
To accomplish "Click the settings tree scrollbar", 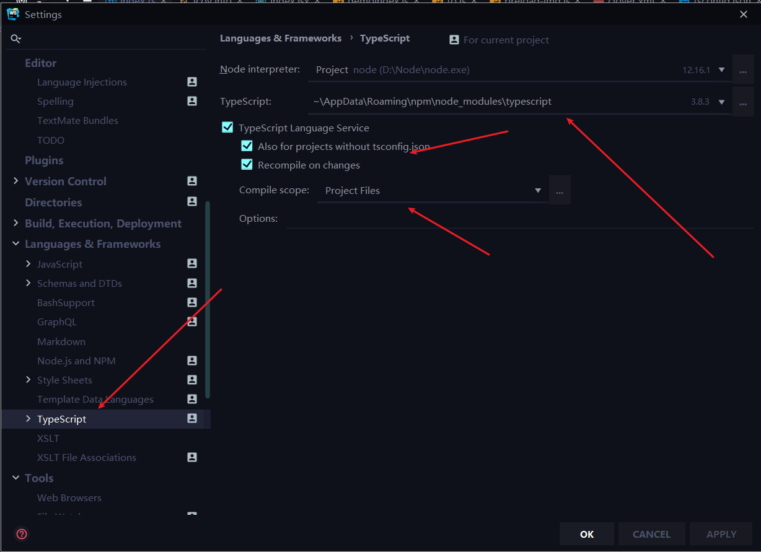I will click(x=208, y=299).
